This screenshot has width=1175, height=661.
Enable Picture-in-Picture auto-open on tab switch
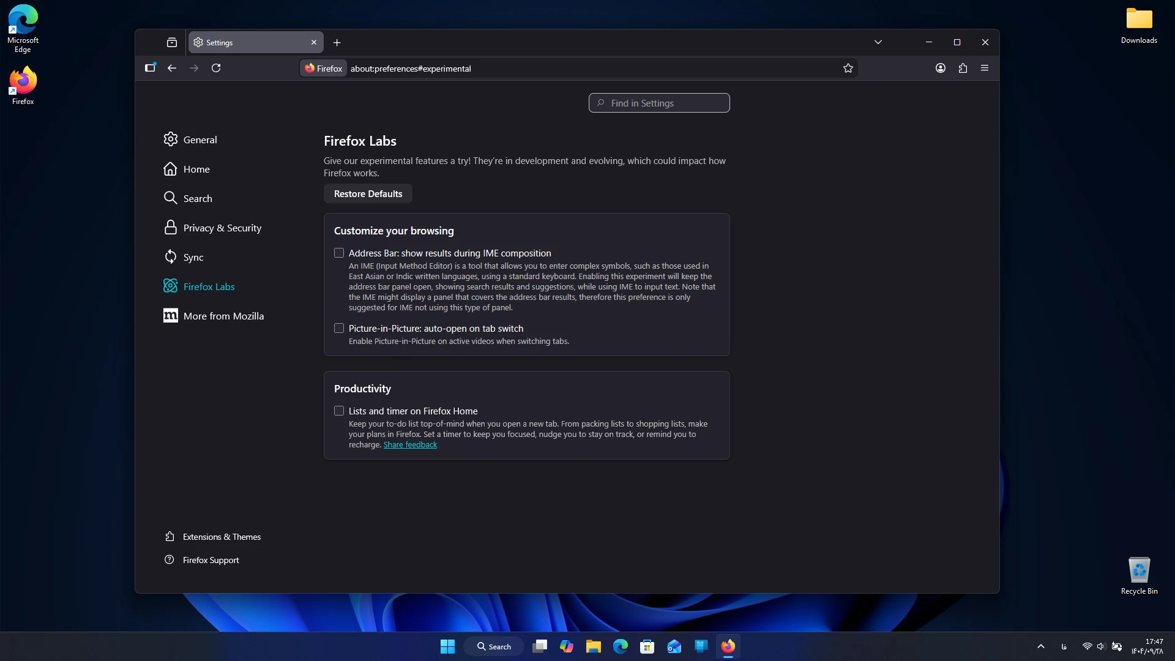pyautogui.click(x=339, y=328)
